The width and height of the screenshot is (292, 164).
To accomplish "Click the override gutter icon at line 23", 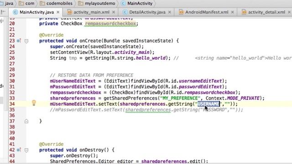I will [x=19, y=41].
